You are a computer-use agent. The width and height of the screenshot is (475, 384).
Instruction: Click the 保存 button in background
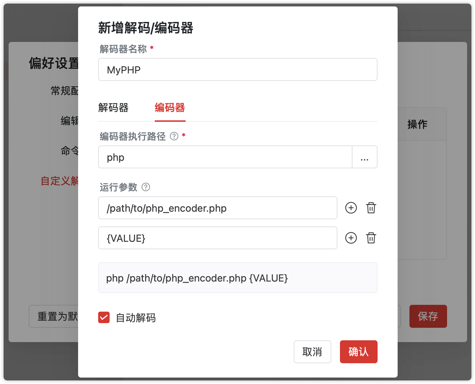428,316
